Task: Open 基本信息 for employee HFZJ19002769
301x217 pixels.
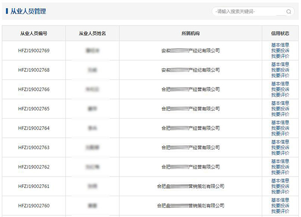Action: coord(280,45)
